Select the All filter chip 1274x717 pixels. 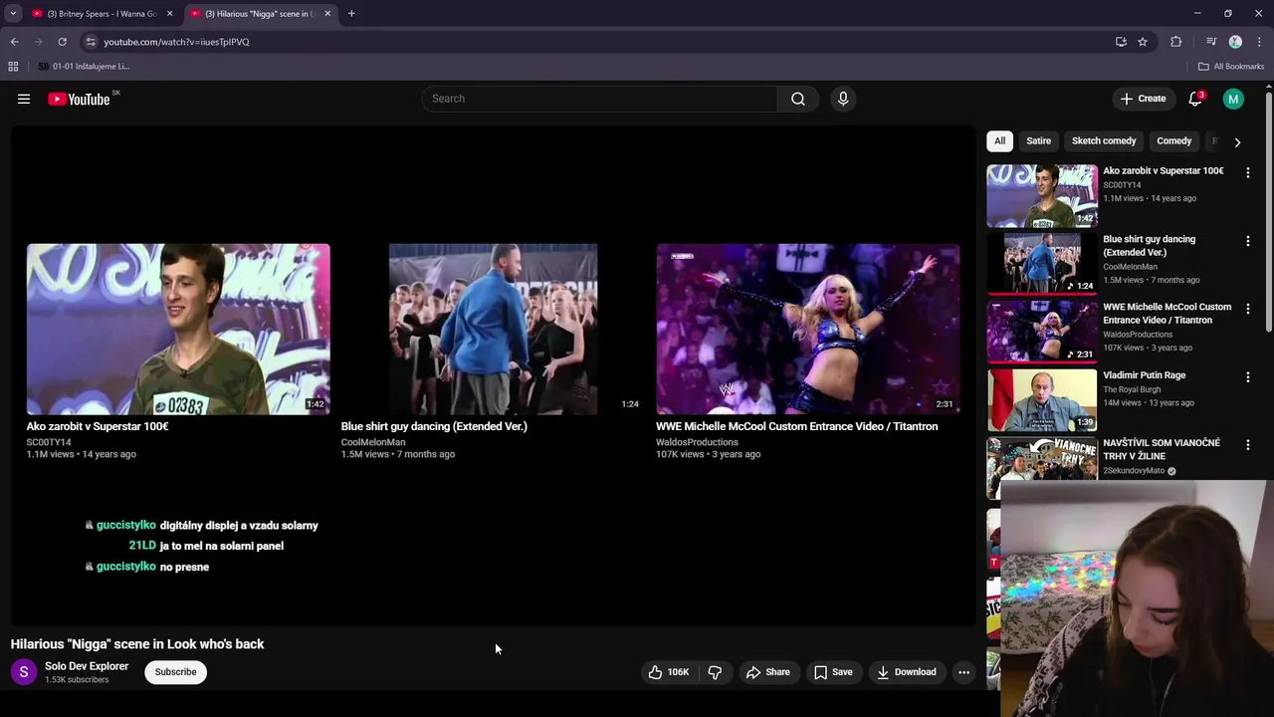pyautogui.click(x=999, y=141)
